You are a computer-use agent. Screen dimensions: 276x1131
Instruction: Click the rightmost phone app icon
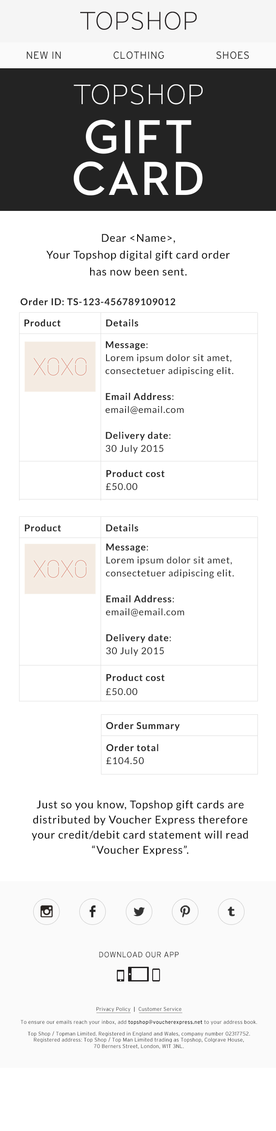pyautogui.click(x=156, y=975)
